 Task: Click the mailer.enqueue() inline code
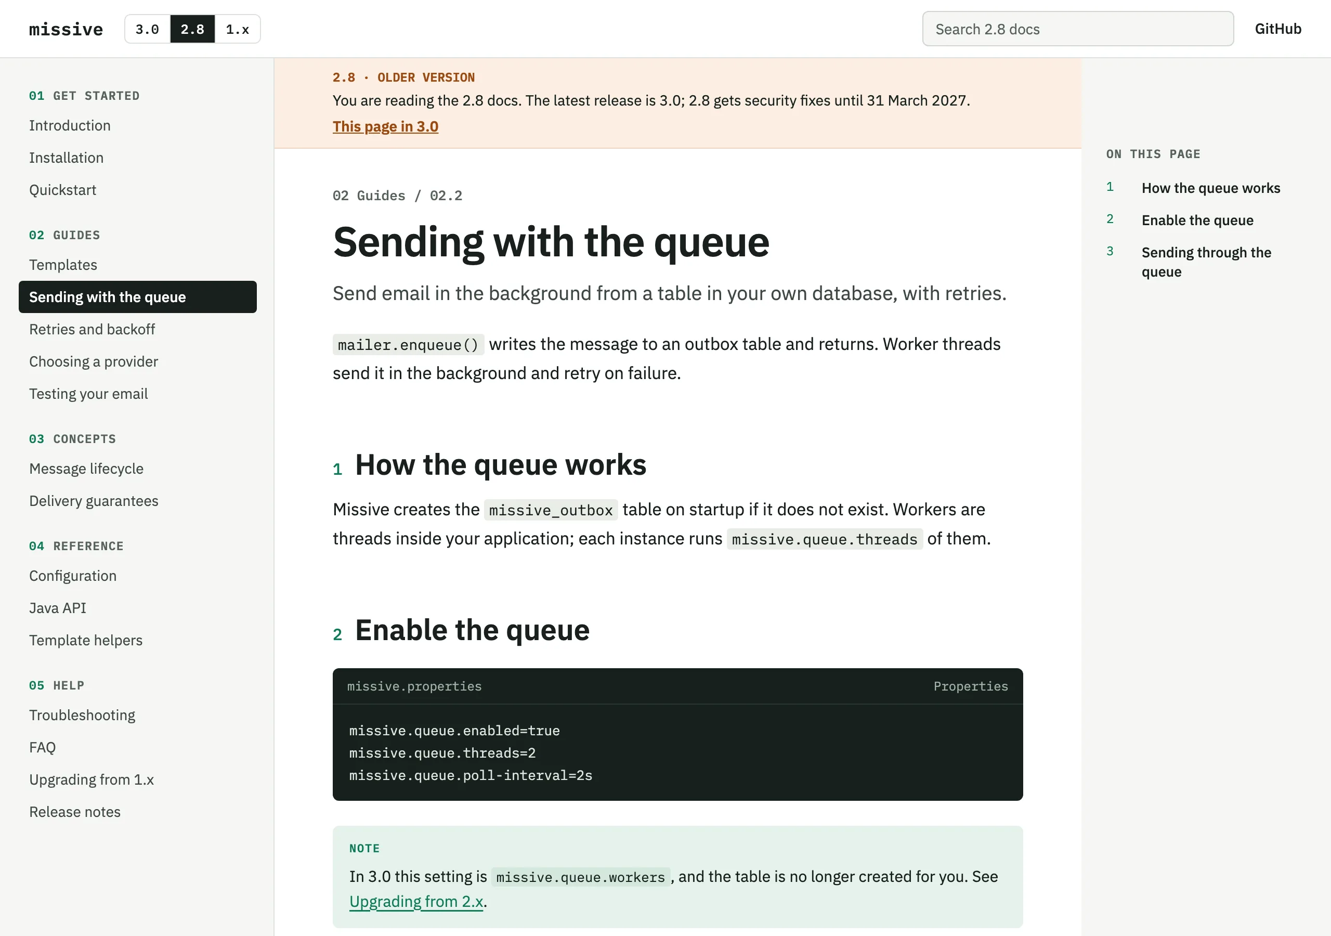[x=408, y=345]
